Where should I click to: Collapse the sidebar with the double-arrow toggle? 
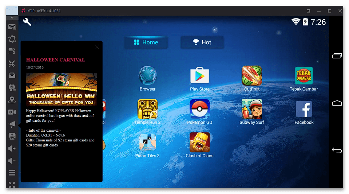click(12, 17)
